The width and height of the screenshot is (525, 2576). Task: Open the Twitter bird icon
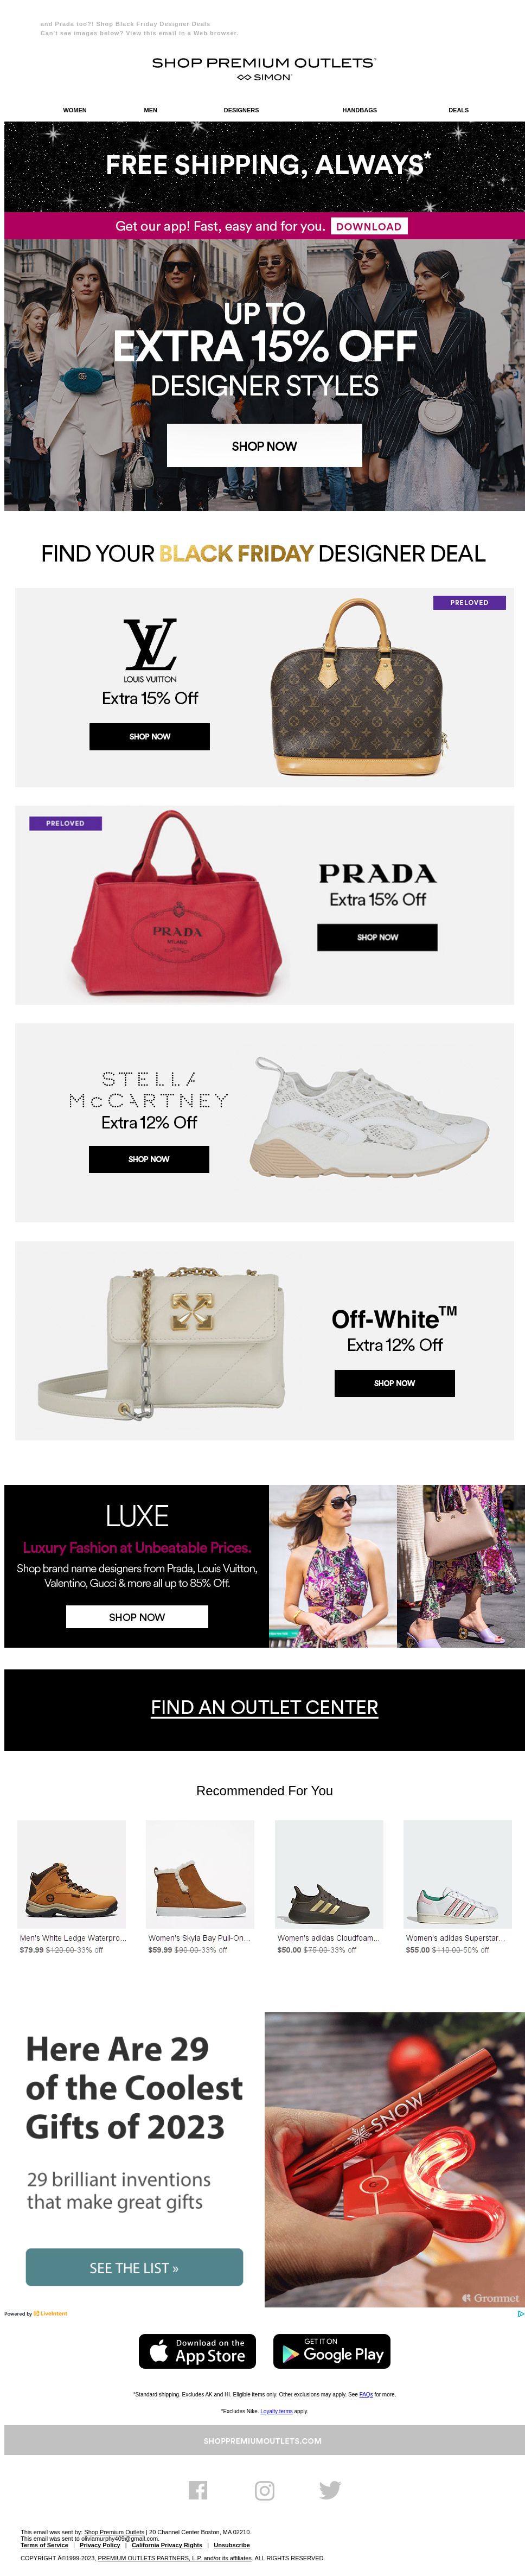point(330,2489)
